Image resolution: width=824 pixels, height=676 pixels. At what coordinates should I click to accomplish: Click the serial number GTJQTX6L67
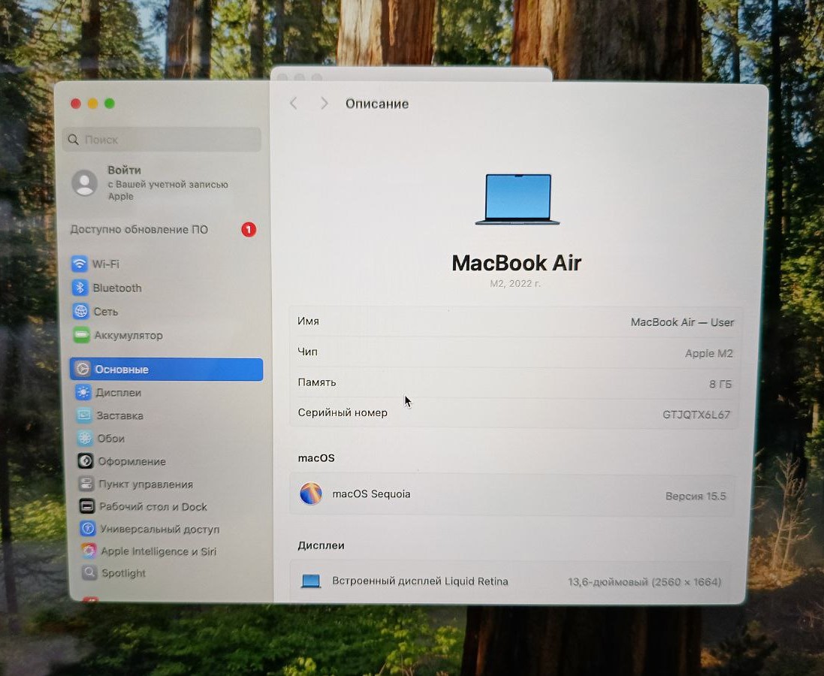[696, 414]
